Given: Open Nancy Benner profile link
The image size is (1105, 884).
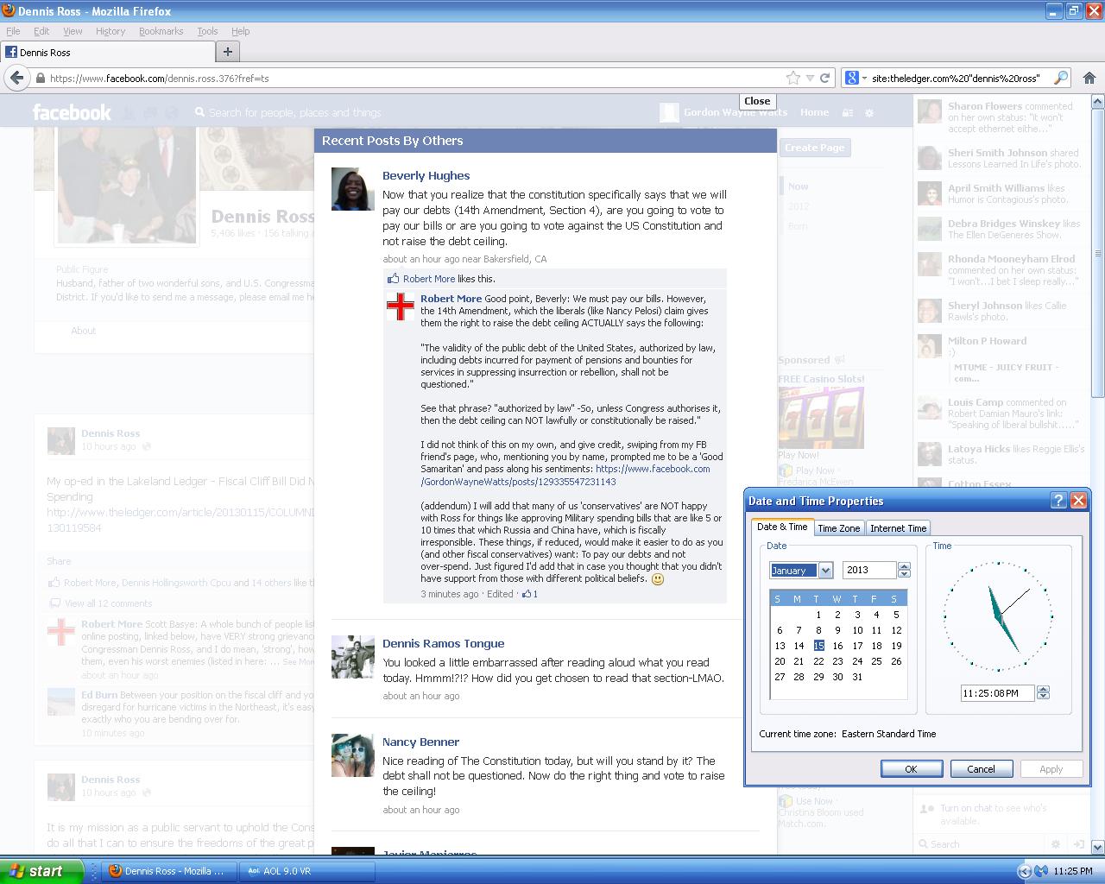Looking at the screenshot, I should point(420,742).
